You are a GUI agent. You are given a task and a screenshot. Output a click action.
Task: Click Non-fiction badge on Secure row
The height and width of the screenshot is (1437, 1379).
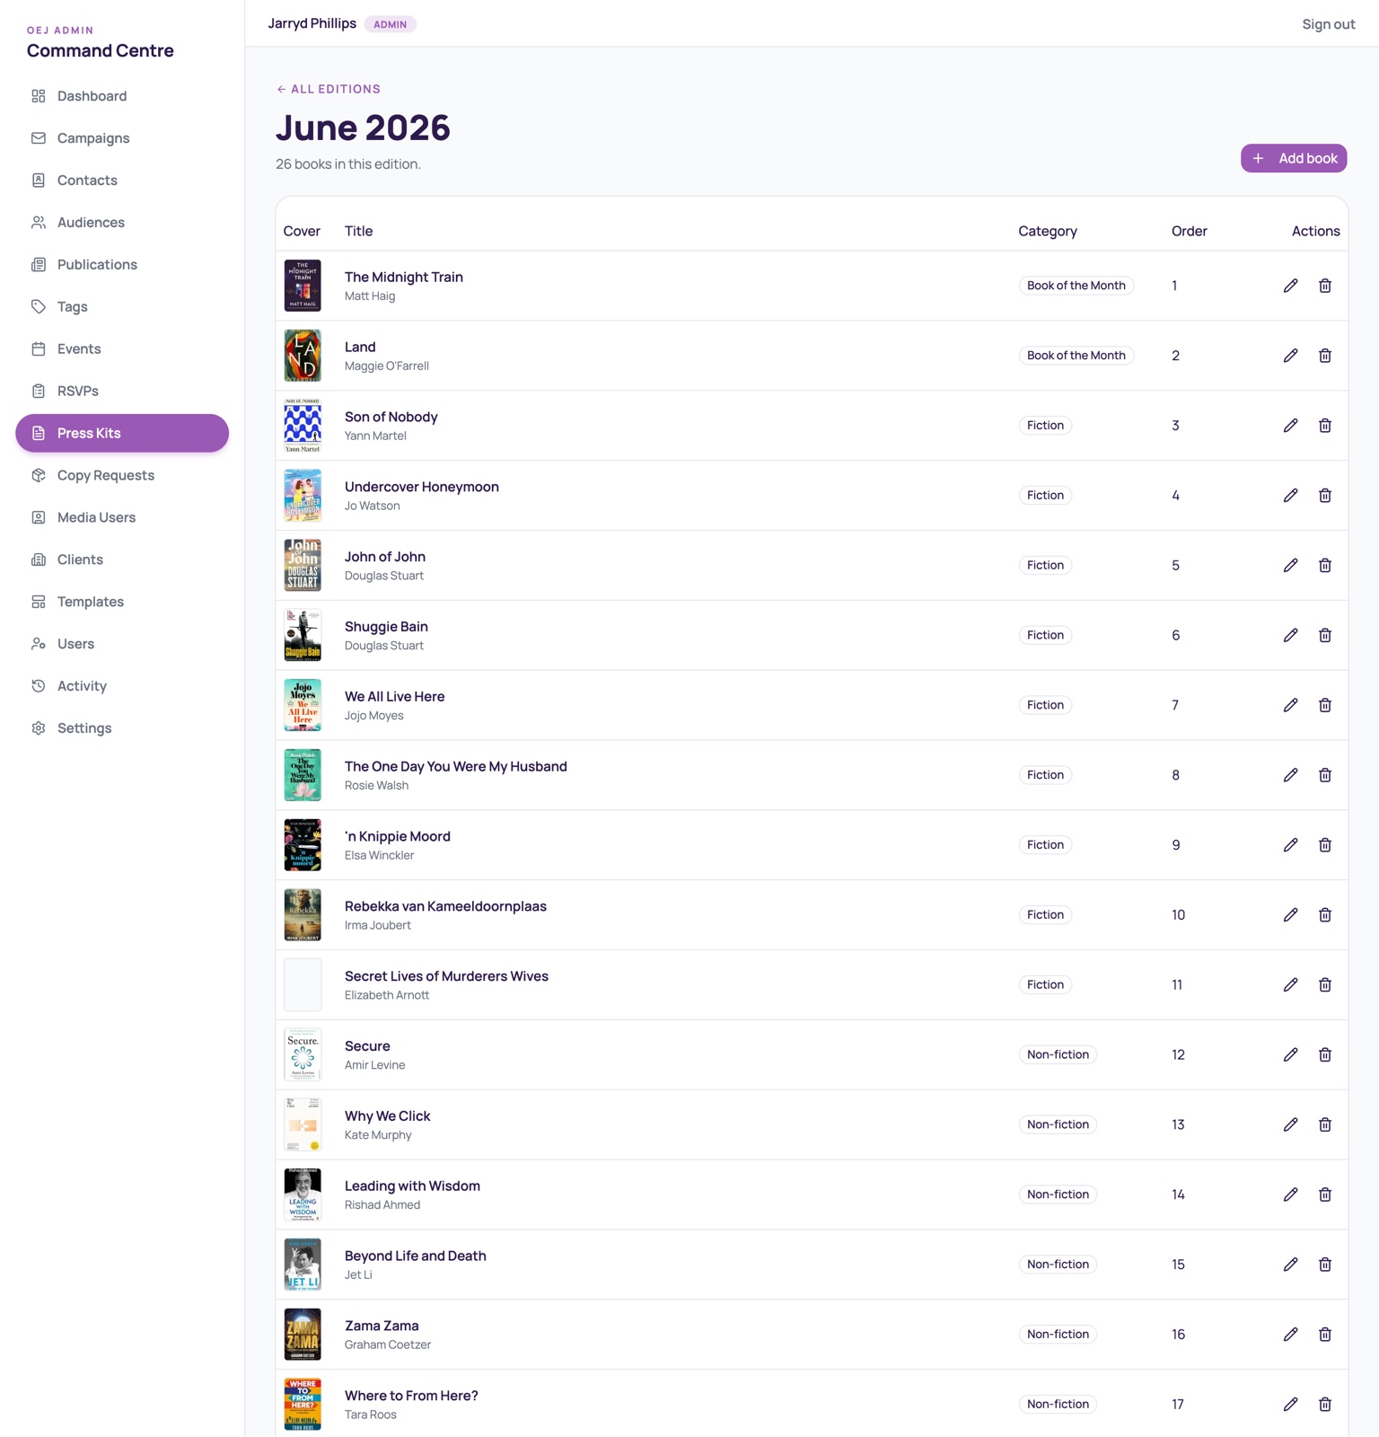pos(1058,1054)
